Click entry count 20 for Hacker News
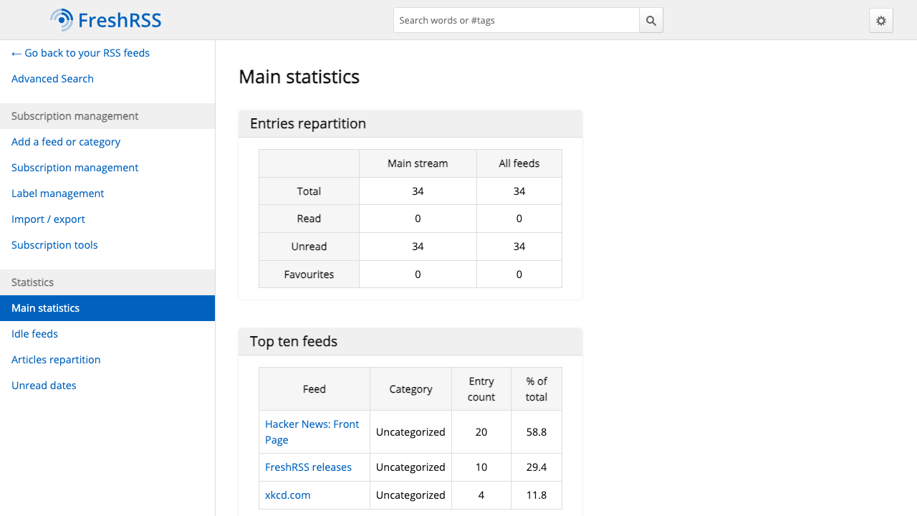917x516 pixels. point(481,432)
